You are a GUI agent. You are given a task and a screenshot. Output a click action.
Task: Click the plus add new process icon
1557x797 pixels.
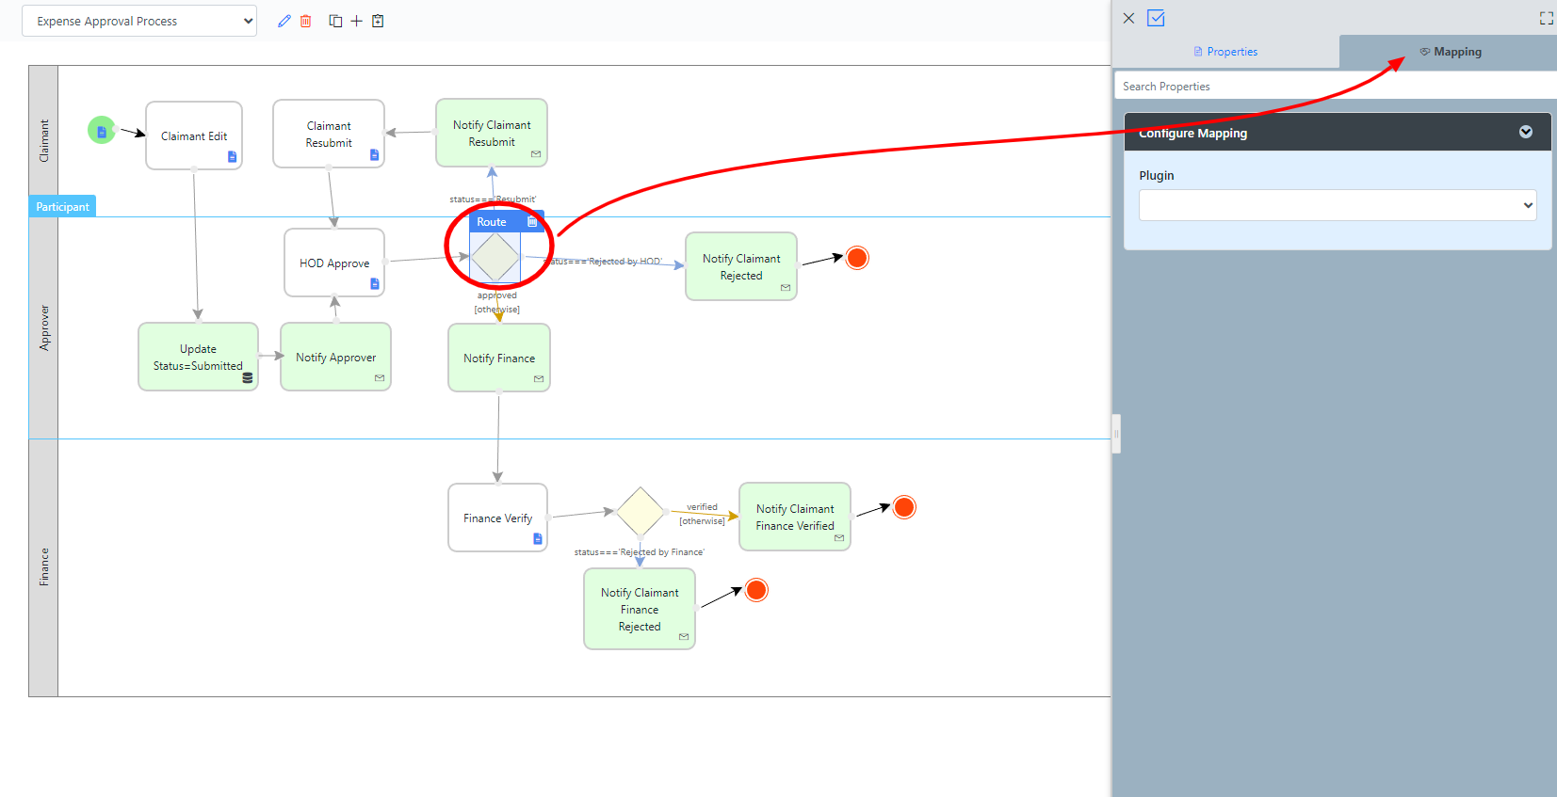[357, 21]
